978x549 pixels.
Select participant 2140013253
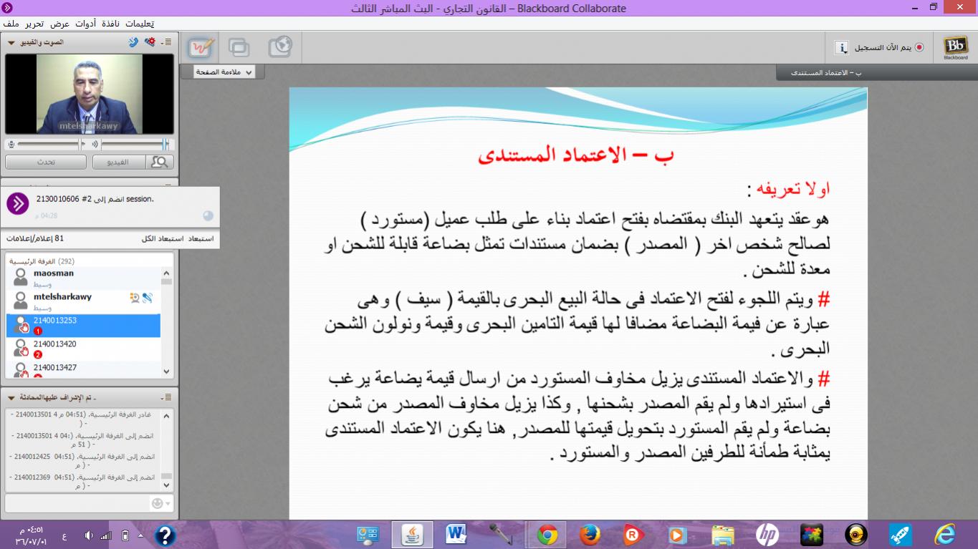(x=82, y=326)
